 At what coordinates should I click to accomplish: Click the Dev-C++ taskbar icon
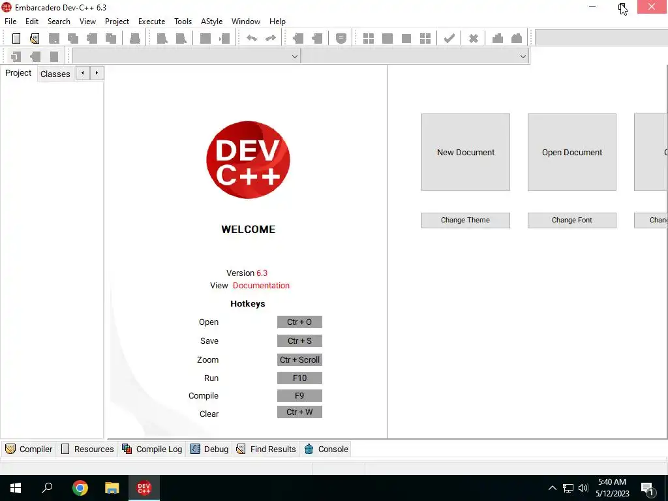144,488
